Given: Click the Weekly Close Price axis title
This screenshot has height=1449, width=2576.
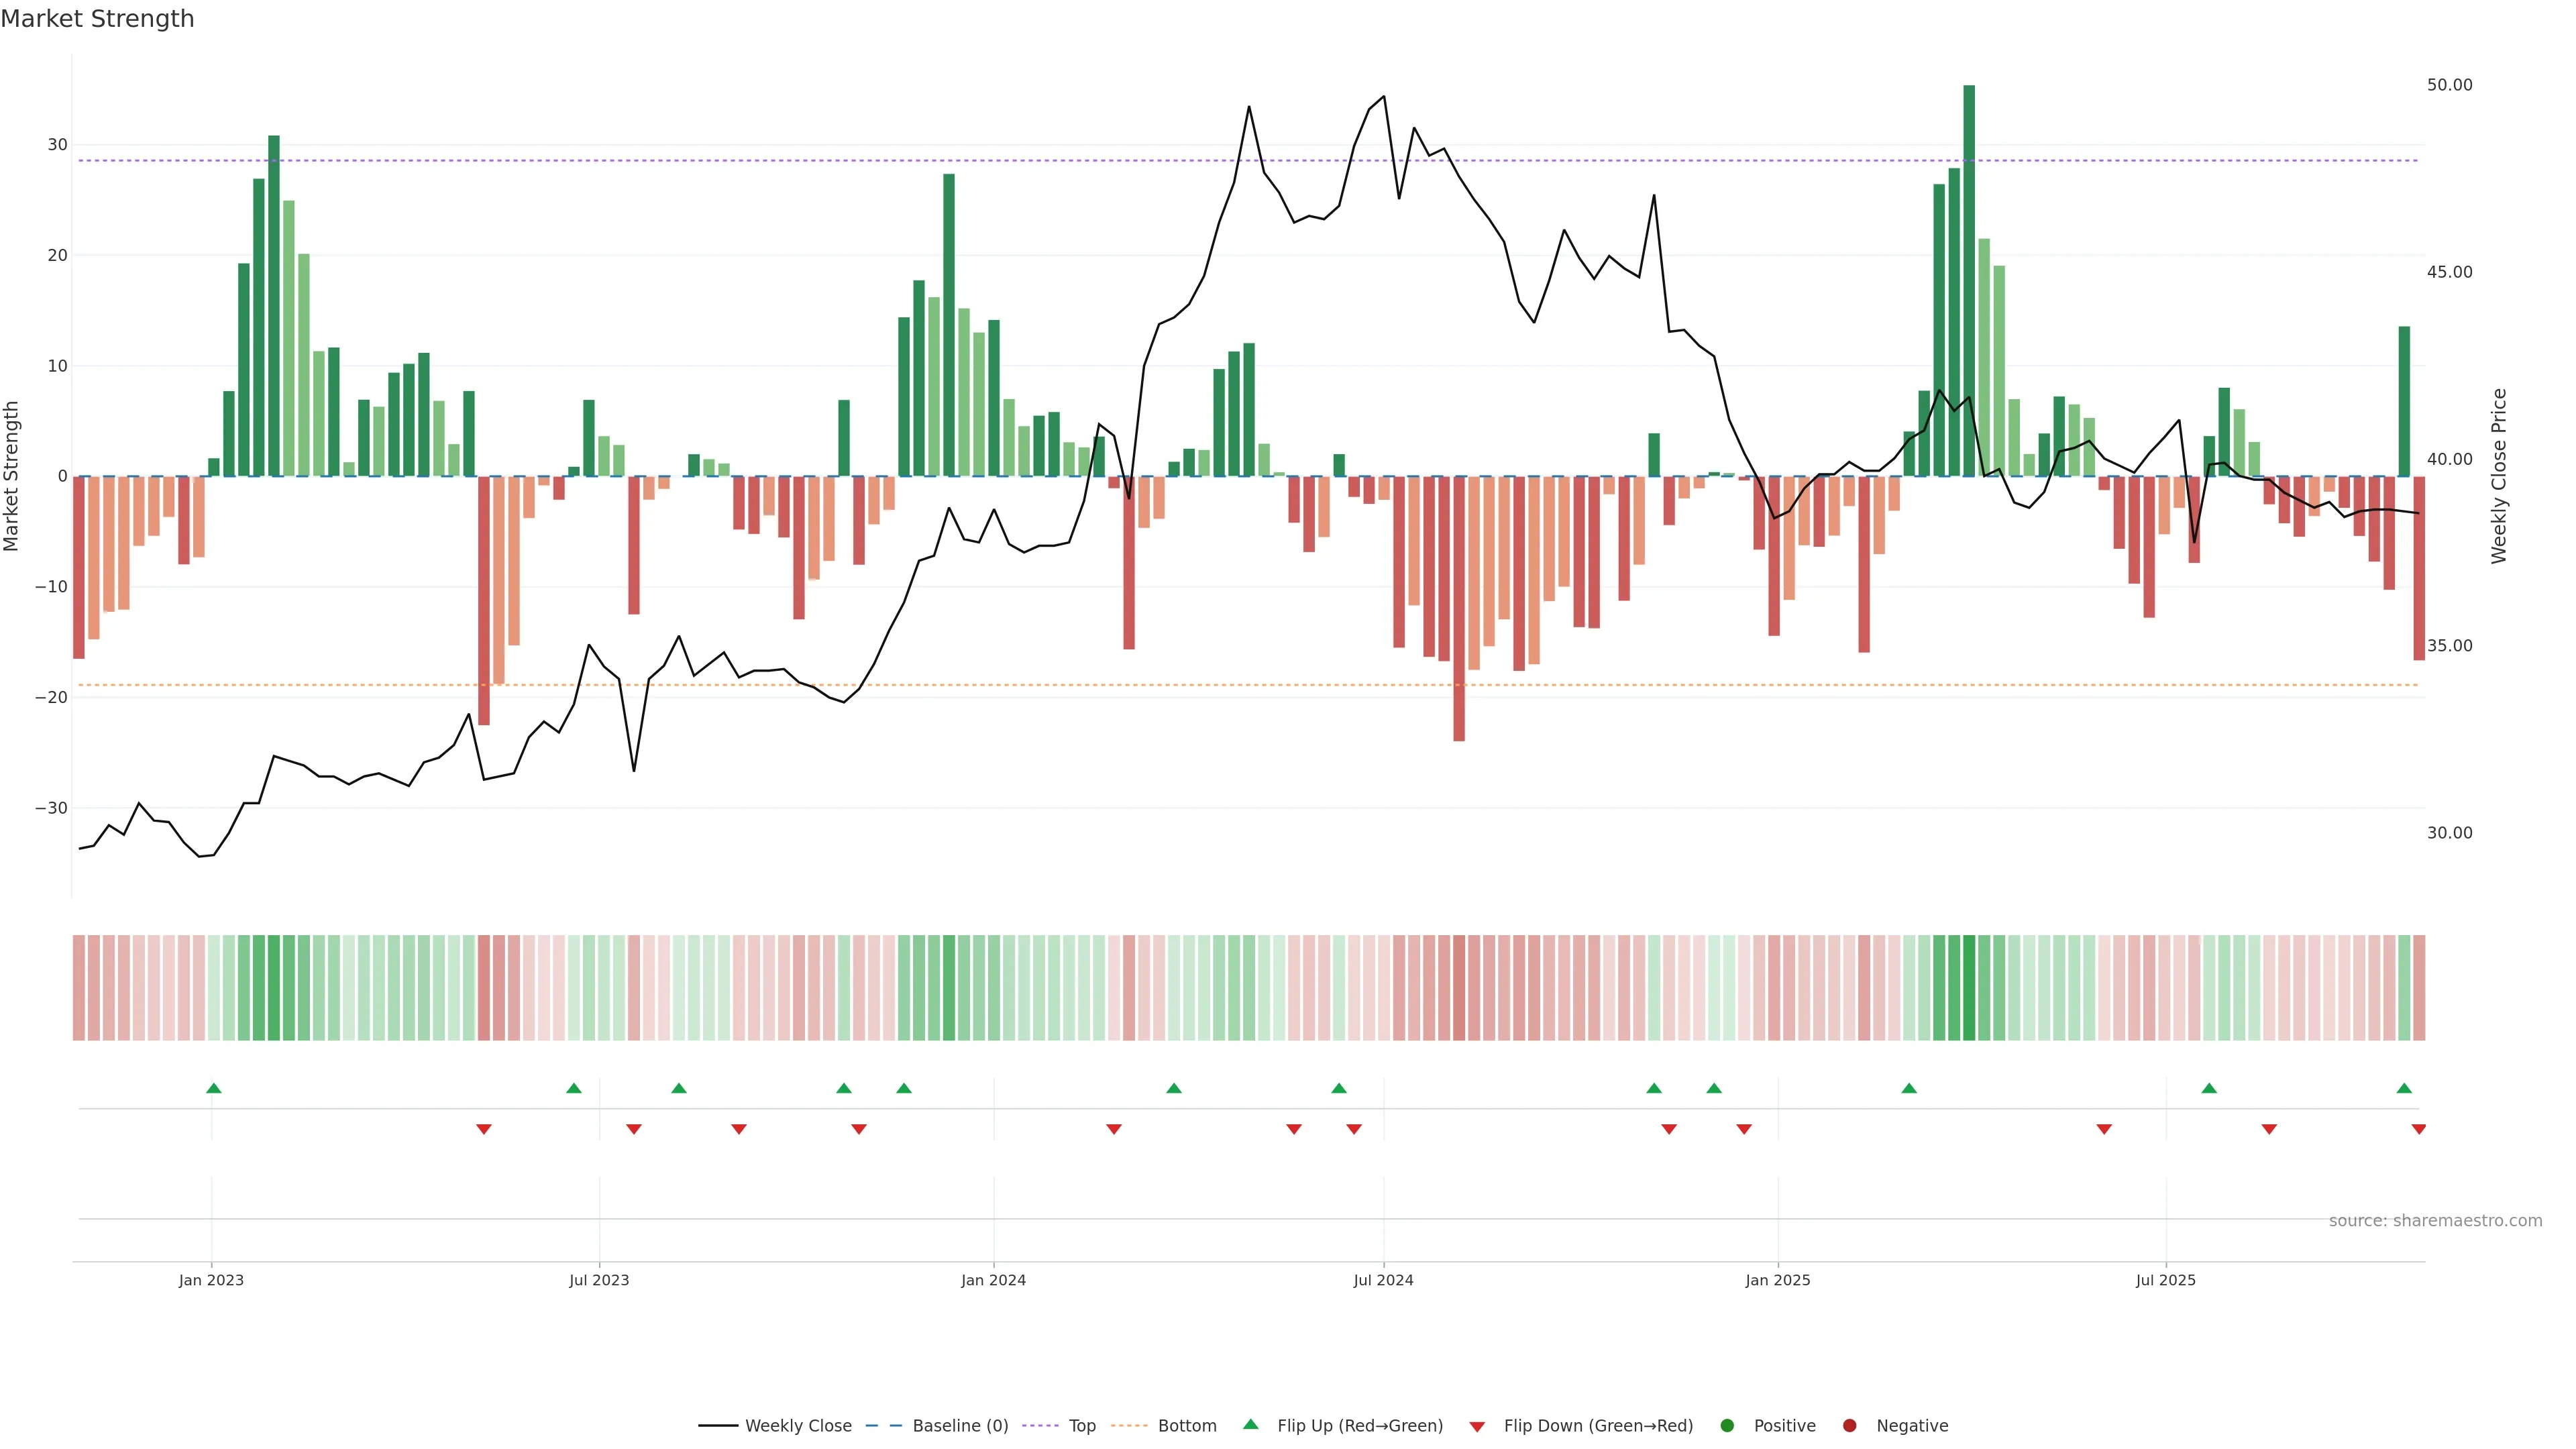Looking at the screenshot, I should coord(2499,476).
